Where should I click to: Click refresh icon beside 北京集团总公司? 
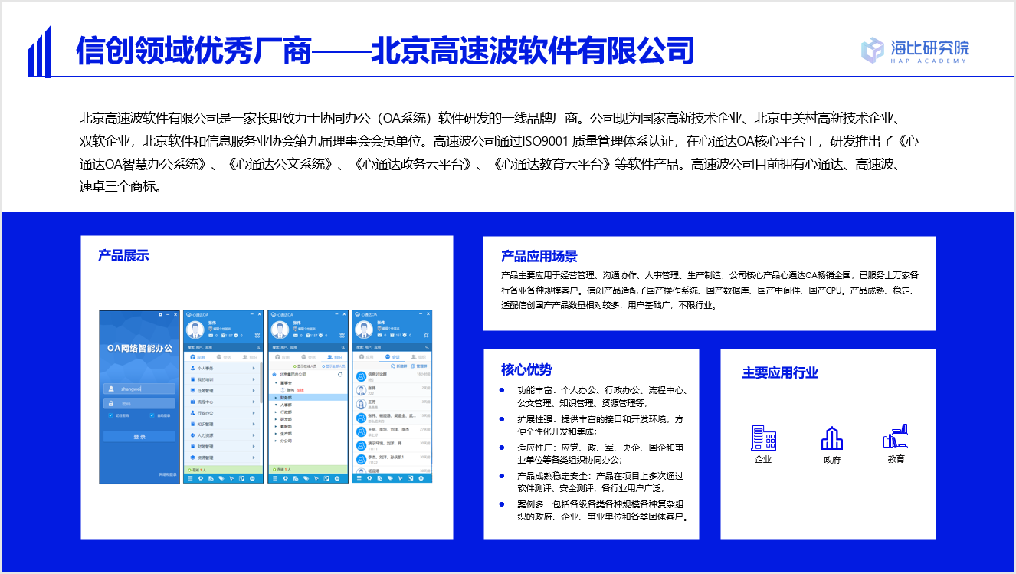tap(340, 374)
